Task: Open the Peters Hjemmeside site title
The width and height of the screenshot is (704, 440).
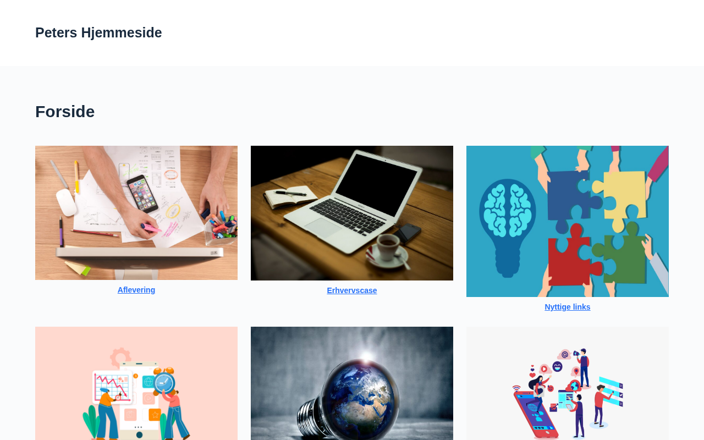Action: 98,32
